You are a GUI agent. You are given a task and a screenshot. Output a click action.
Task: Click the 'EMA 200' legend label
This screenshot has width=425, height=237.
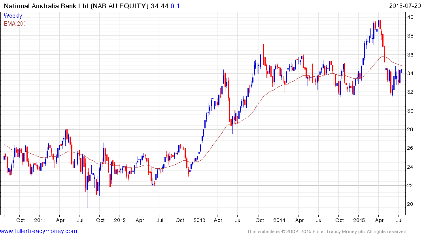coord(15,24)
